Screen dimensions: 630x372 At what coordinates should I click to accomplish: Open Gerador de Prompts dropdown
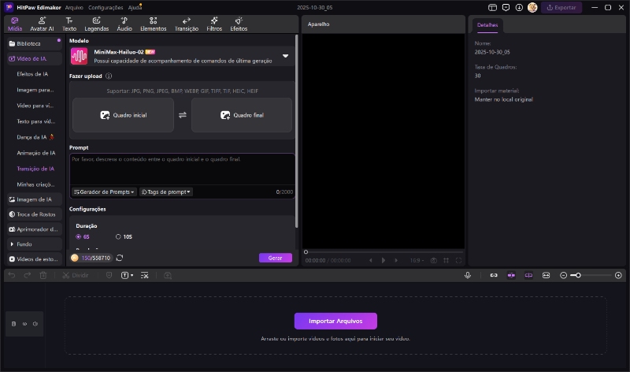(x=104, y=192)
